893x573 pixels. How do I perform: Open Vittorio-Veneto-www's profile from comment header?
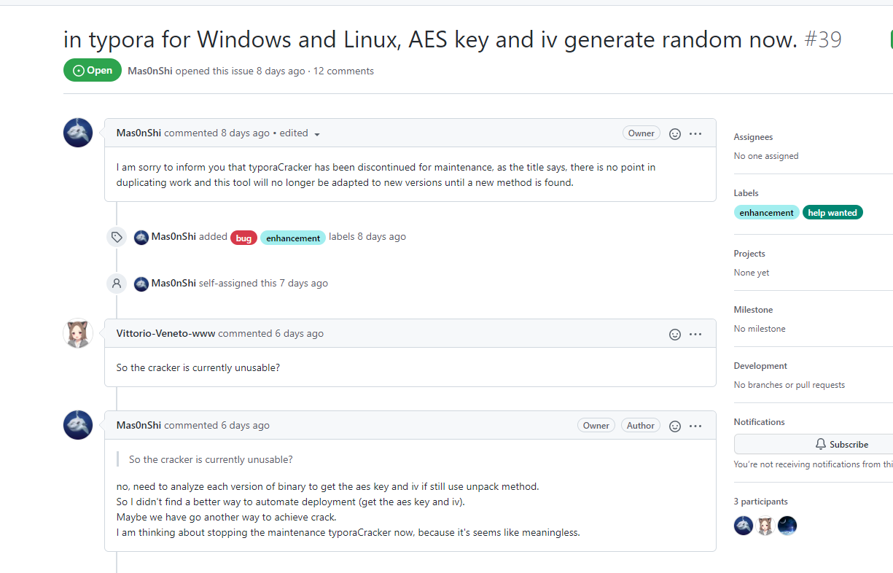[x=165, y=334]
